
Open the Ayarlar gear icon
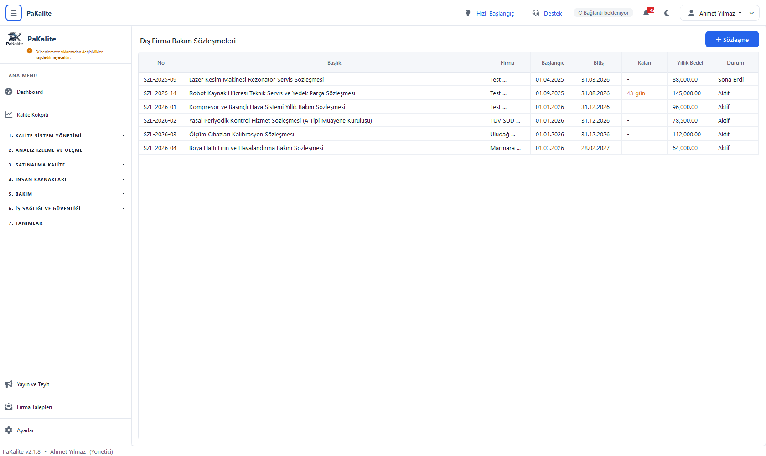[9, 430]
